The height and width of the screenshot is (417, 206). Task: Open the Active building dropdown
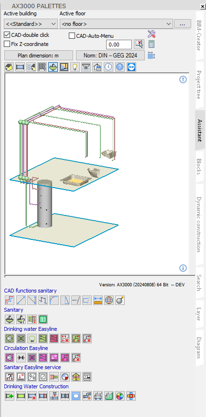click(x=31, y=23)
